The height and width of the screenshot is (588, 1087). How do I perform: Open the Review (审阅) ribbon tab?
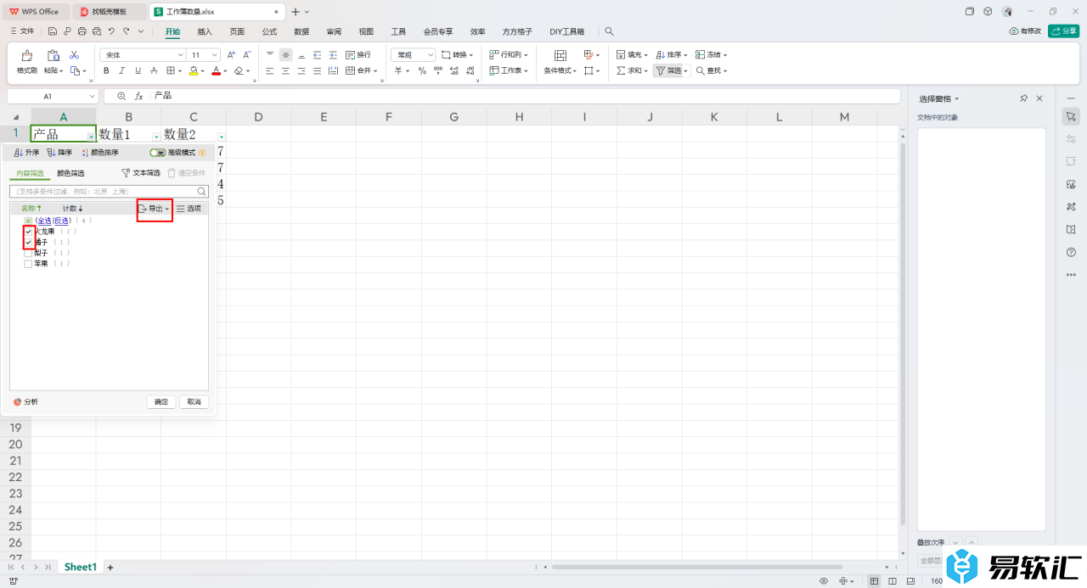[x=334, y=31]
